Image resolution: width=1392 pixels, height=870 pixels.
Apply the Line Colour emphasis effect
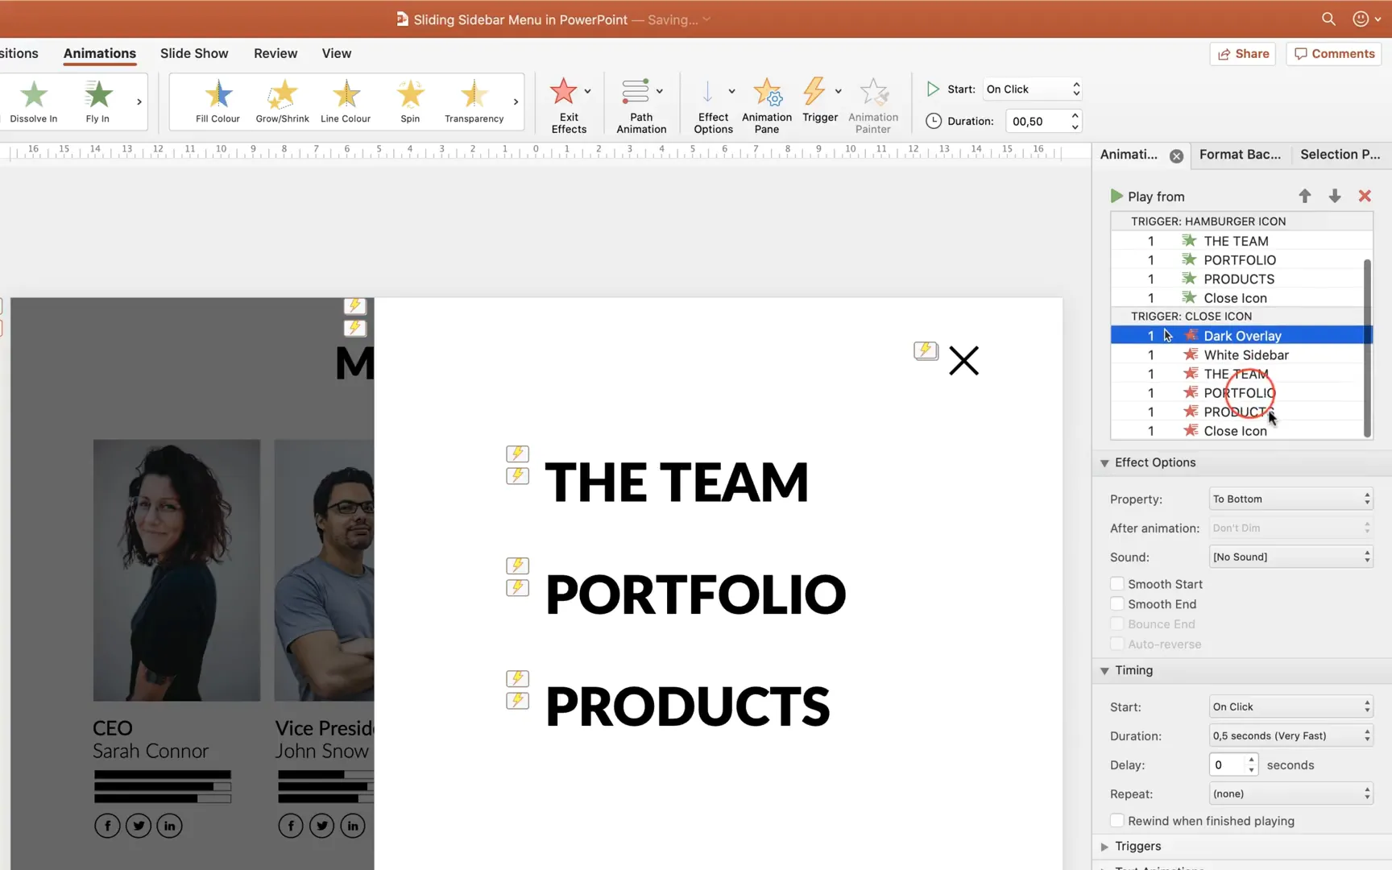[346, 101]
